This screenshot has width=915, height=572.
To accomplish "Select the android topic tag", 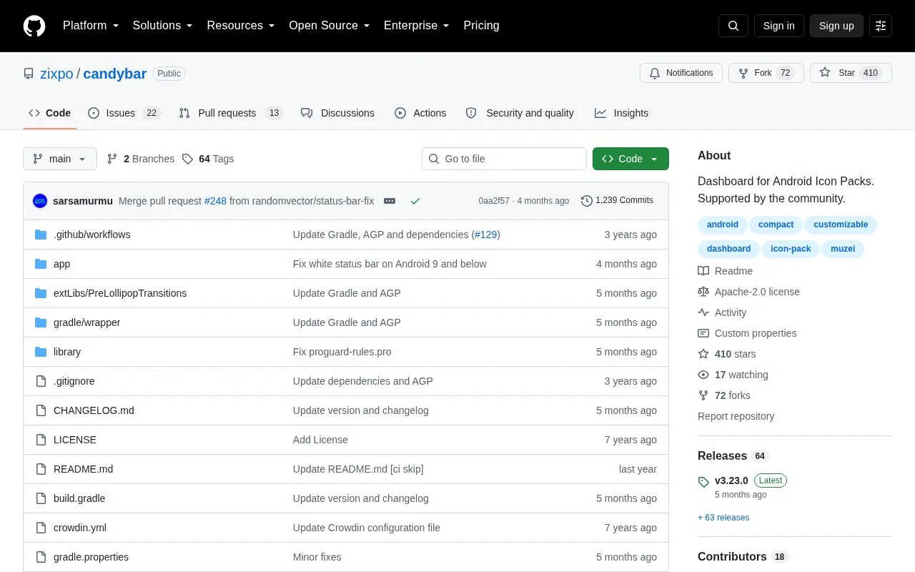I will 723,225.
